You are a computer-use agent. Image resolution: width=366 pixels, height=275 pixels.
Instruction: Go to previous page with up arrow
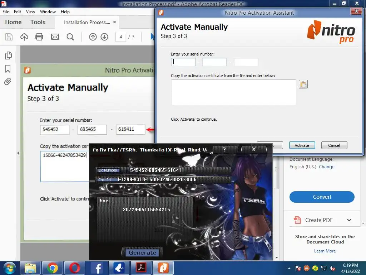[93, 37]
